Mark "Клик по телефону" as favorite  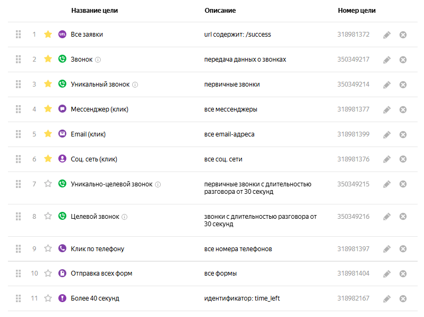coord(48,249)
